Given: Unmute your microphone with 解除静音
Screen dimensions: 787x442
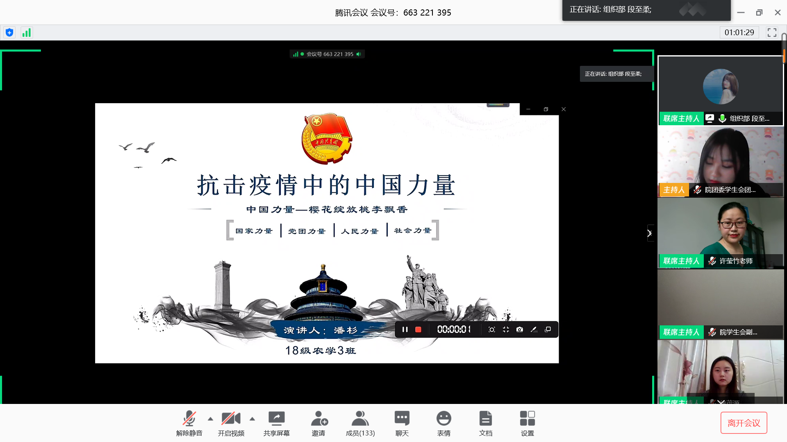Looking at the screenshot, I should (189, 423).
